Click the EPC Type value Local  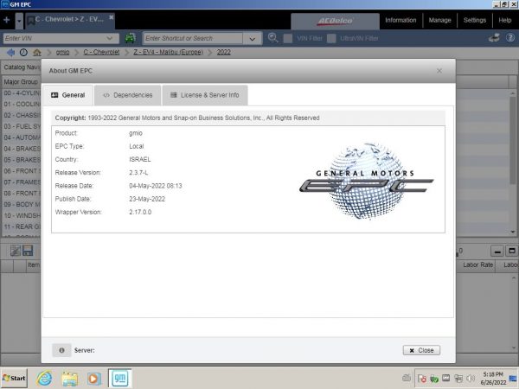click(136, 146)
